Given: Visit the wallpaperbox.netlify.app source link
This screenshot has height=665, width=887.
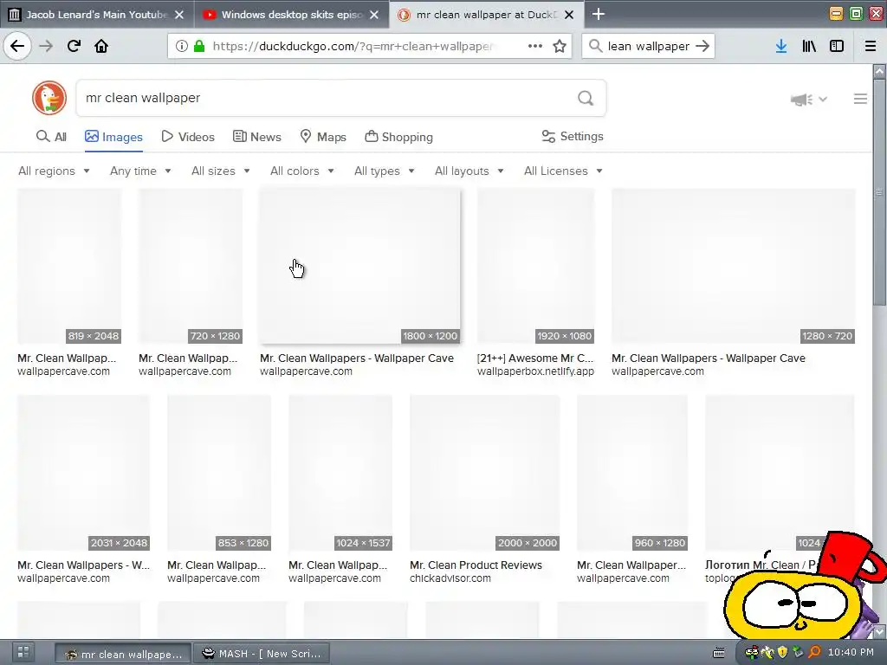Looking at the screenshot, I should click(535, 371).
